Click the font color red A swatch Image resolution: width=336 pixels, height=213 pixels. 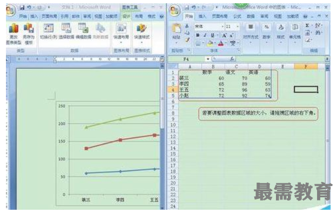click(x=221, y=43)
